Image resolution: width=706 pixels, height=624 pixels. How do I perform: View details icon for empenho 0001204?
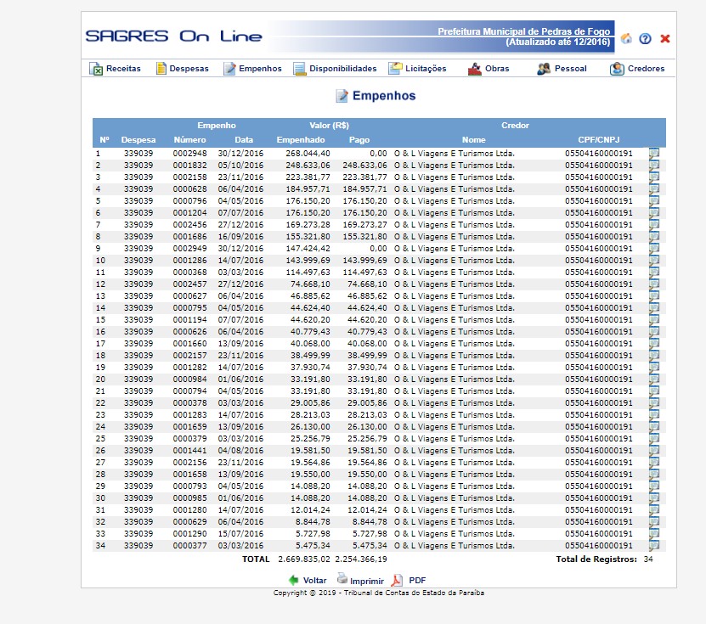(654, 213)
